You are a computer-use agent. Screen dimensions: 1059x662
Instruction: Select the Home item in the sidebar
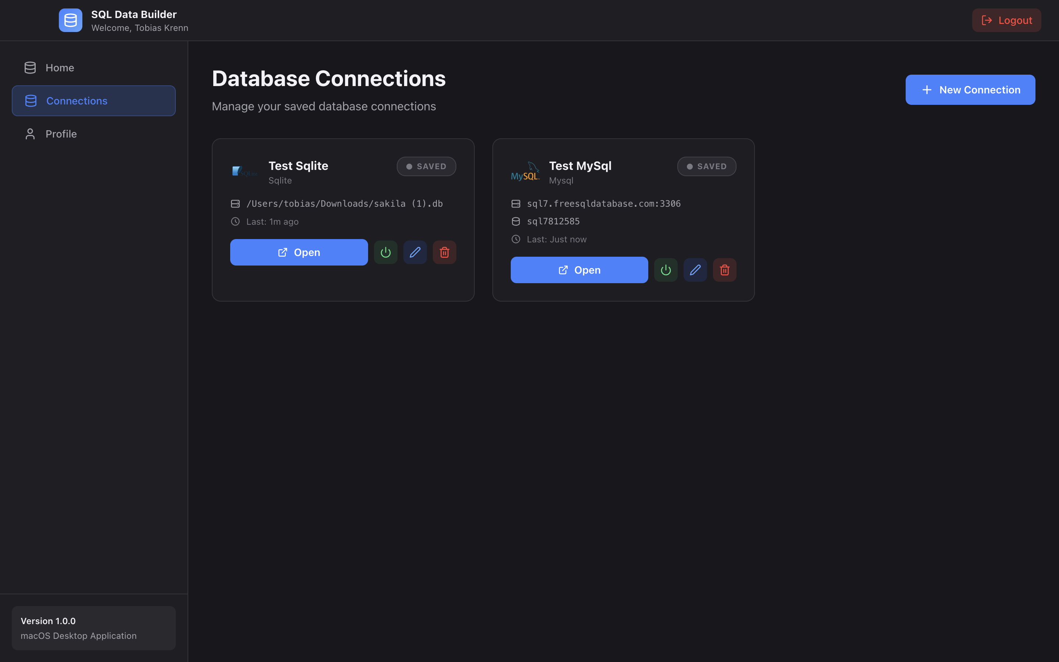pos(60,67)
